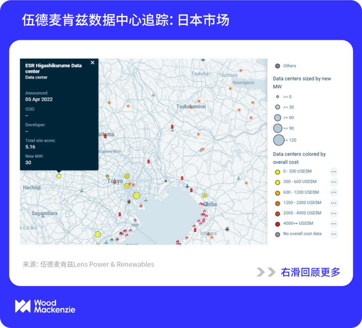Toggle the >= 30 MW size legend
The height and width of the screenshot is (328, 362).
pos(278,107)
